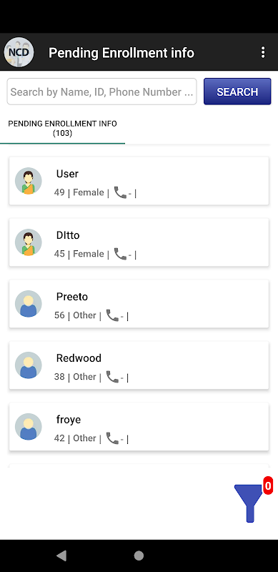Tap phone icon in DItto's entry
This screenshot has width=278, height=572.
(x=120, y=254)
